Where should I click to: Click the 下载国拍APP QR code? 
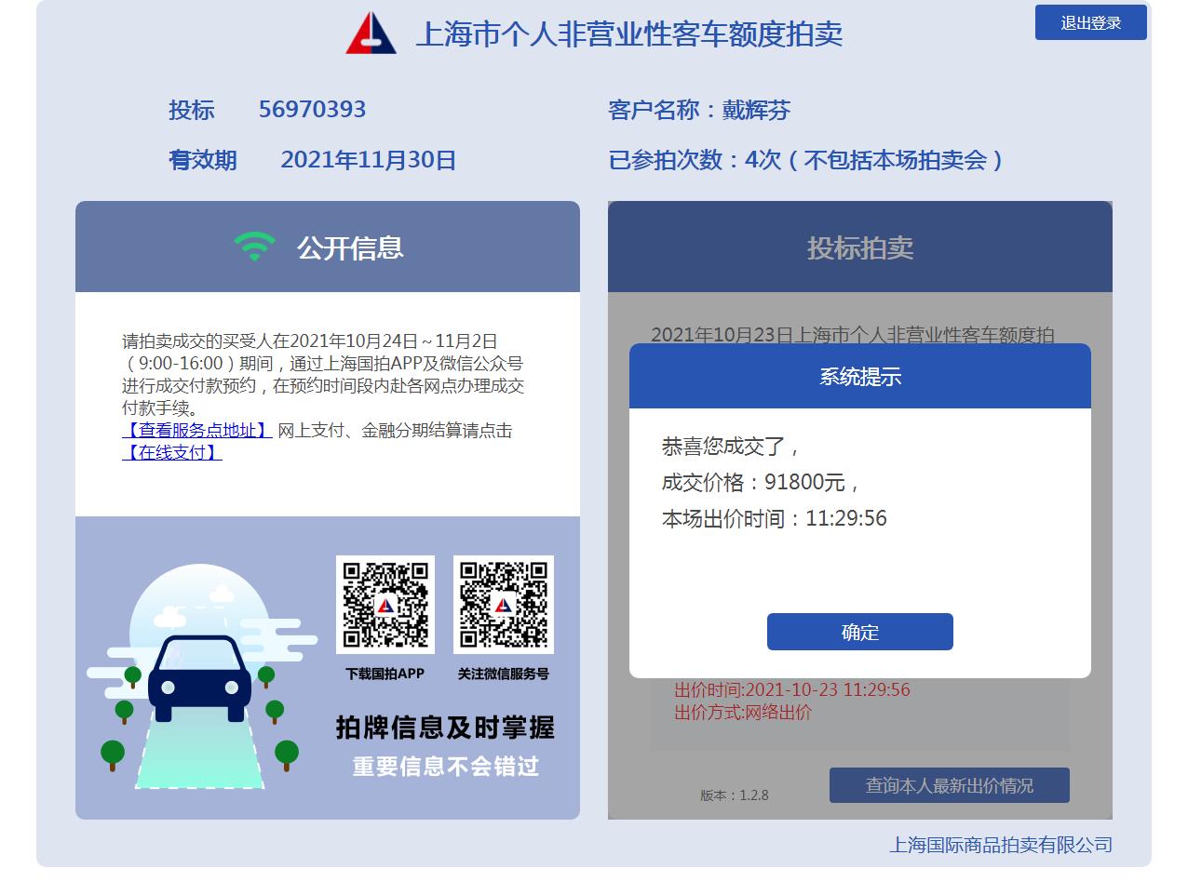click(385, 604)
